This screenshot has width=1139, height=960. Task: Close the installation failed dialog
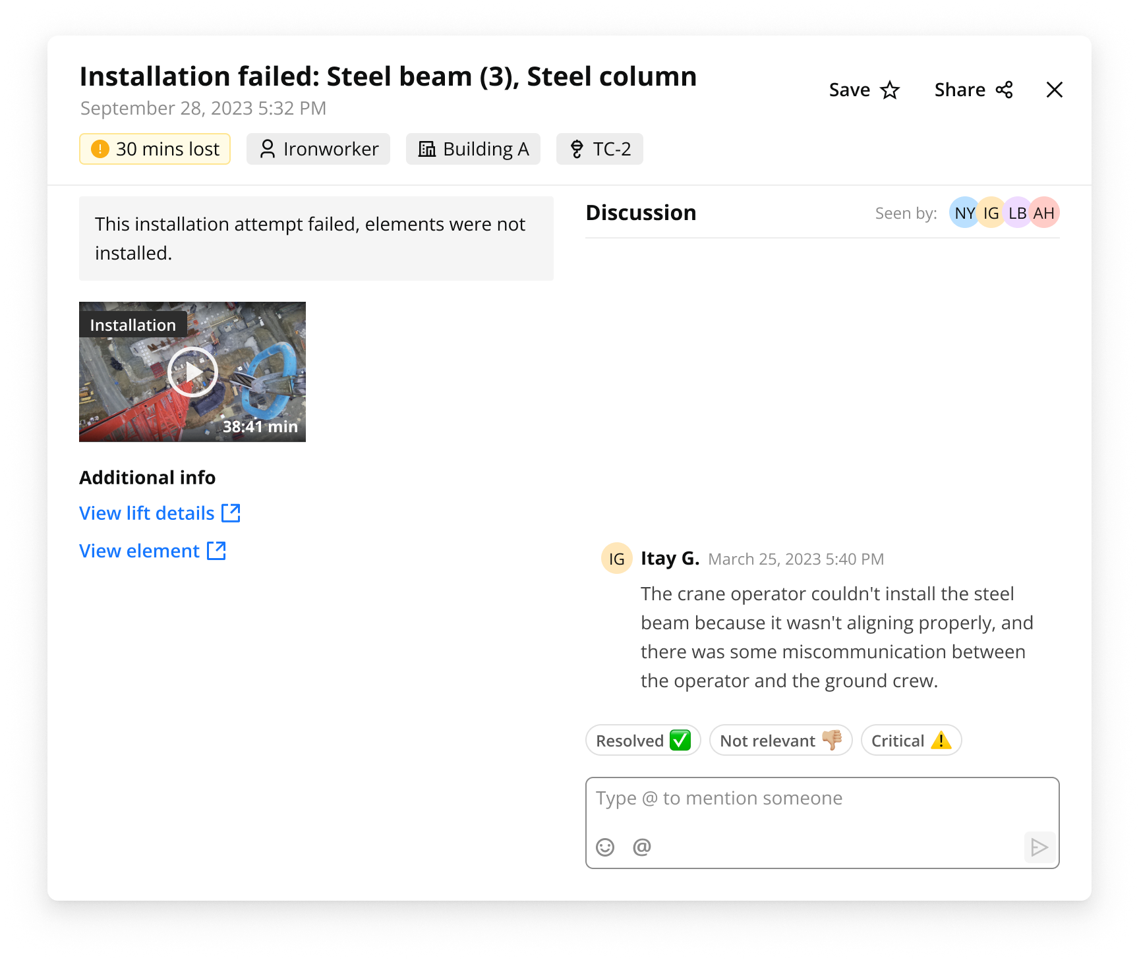click(1054, 90)
